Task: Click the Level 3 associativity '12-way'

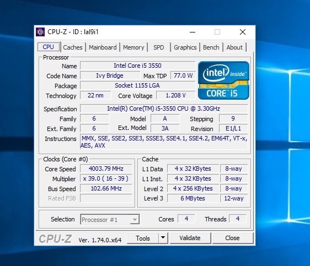Action: pyautogui.click(x=234, y=198)
